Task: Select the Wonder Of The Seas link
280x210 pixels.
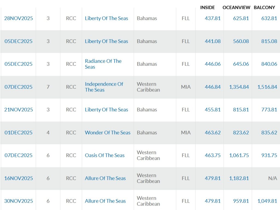Action: (107, 133)
